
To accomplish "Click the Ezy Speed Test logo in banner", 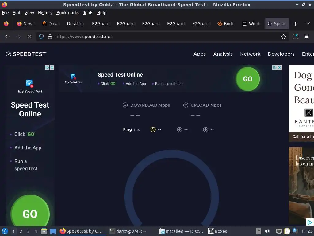I will [x=74, y=78].
